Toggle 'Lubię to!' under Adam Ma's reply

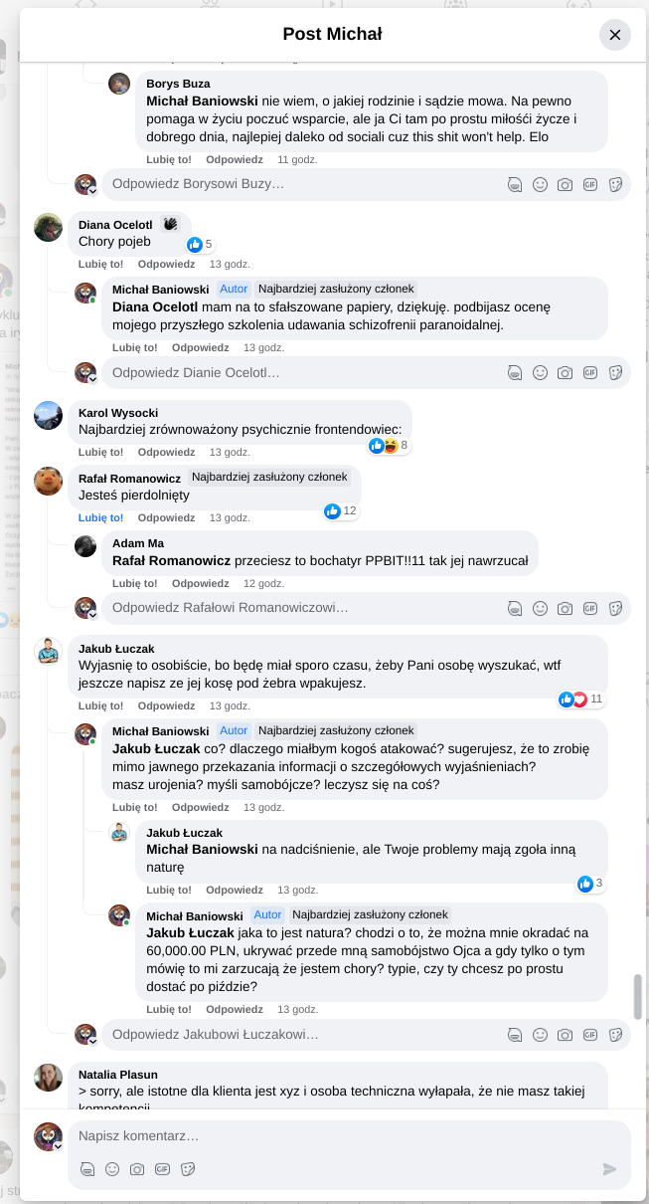tap(134, 583)
